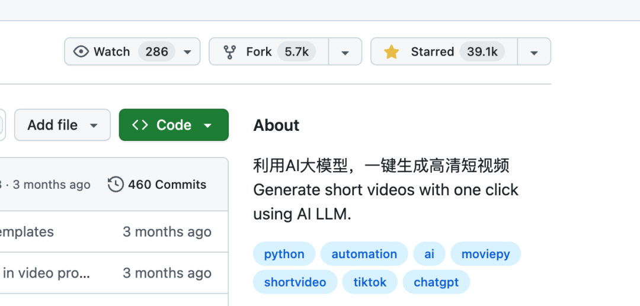
Task: Expand the caret on the green Code button
Action: click(x=207, y=125)
